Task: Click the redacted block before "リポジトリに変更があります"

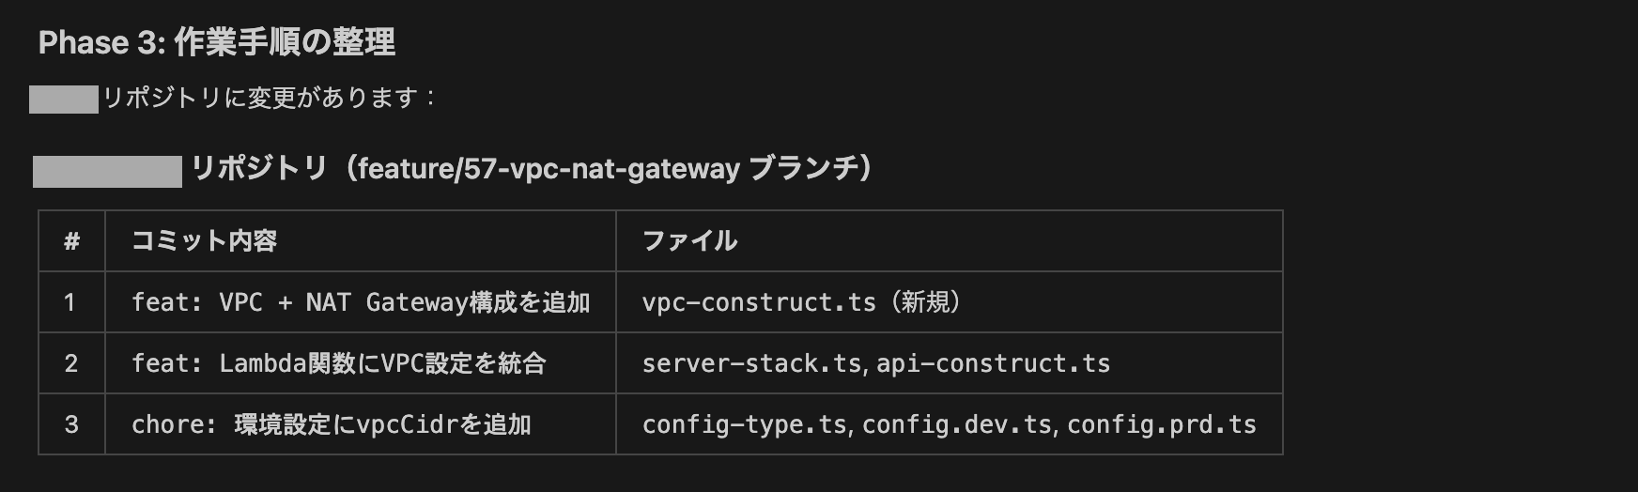Action: [x=64, y=99]
